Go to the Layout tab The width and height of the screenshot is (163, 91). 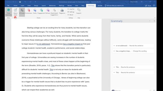[44, 6]
